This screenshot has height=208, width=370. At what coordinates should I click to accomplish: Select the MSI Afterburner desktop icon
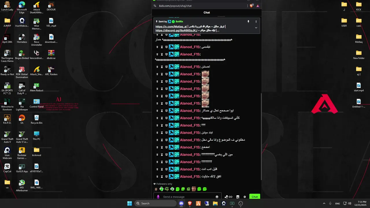pyautogui.click(x=22, y=186)
